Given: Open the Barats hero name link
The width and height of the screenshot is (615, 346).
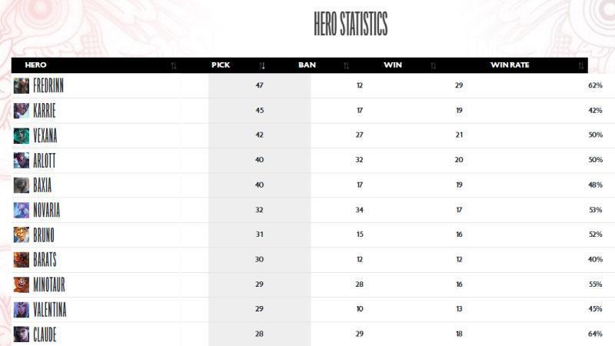Looking at the screenshot, I should pos(45,260).
